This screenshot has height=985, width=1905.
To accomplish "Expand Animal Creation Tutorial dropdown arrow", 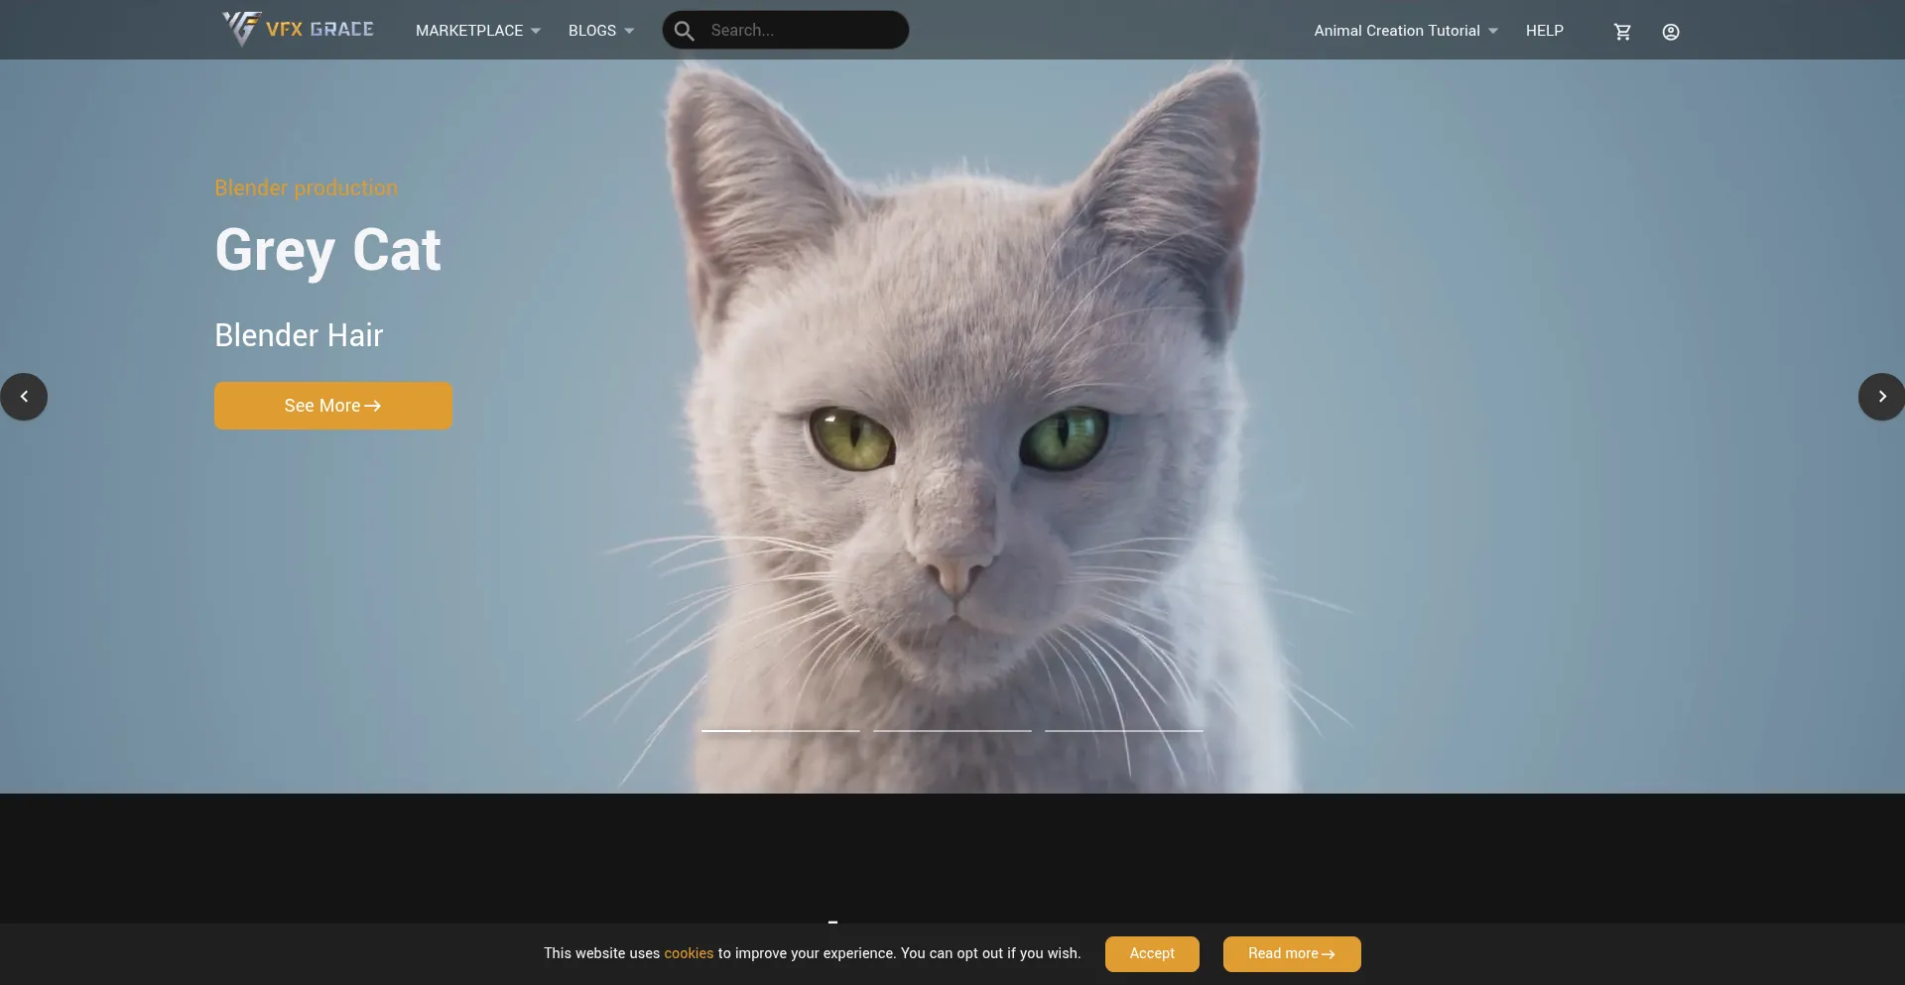I will pos(1493,31).
